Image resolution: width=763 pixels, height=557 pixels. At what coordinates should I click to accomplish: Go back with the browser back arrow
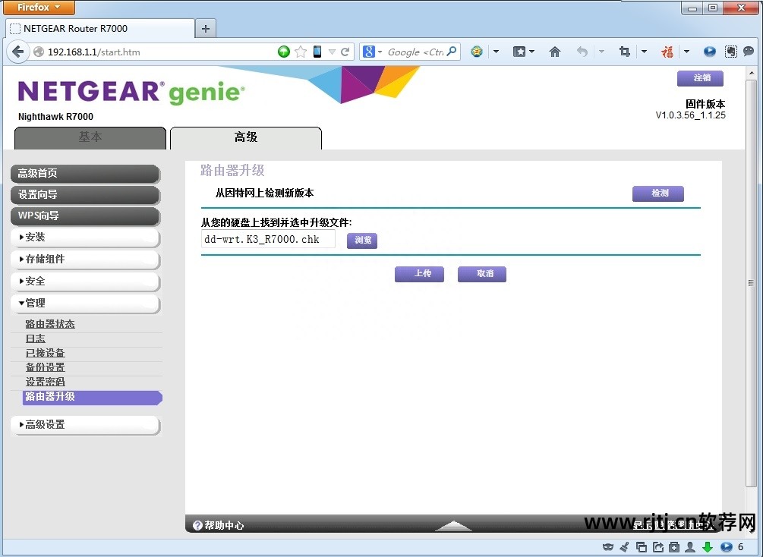click(18, 52)
